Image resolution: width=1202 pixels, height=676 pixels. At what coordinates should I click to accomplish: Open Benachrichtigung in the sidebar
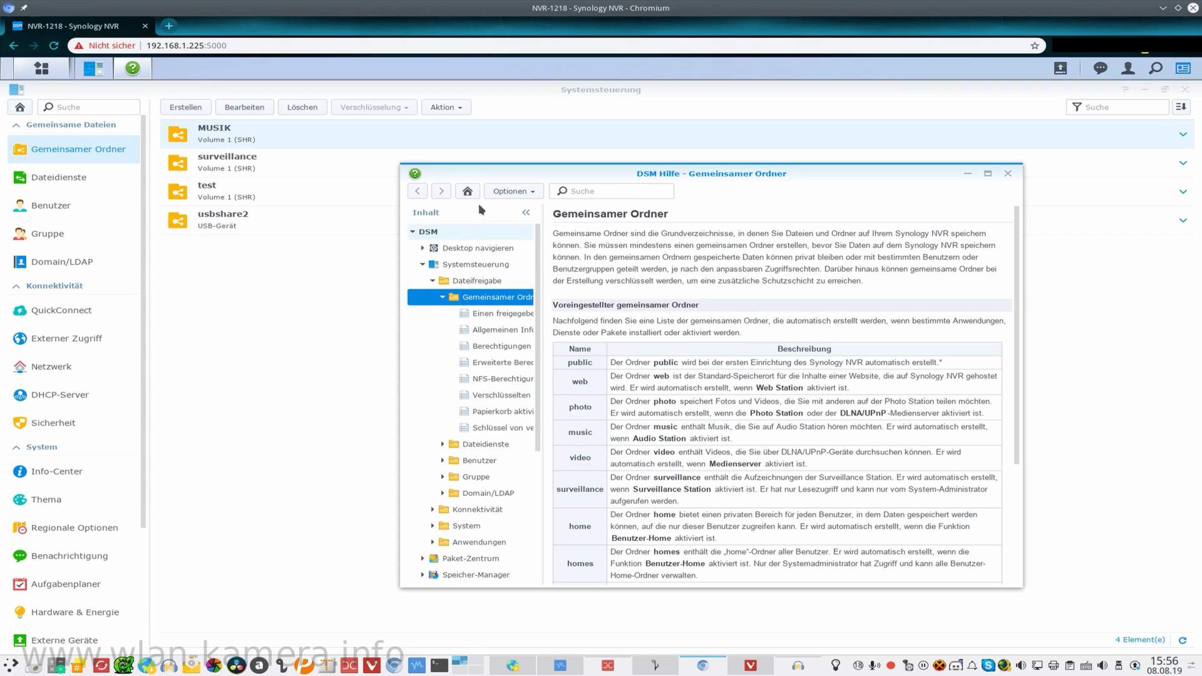point(74,556)
